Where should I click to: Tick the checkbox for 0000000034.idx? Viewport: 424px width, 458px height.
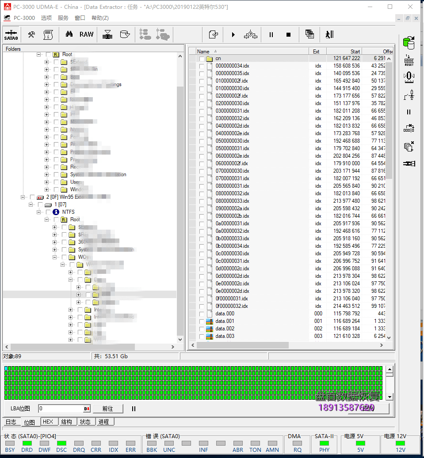tap(202, 66)
